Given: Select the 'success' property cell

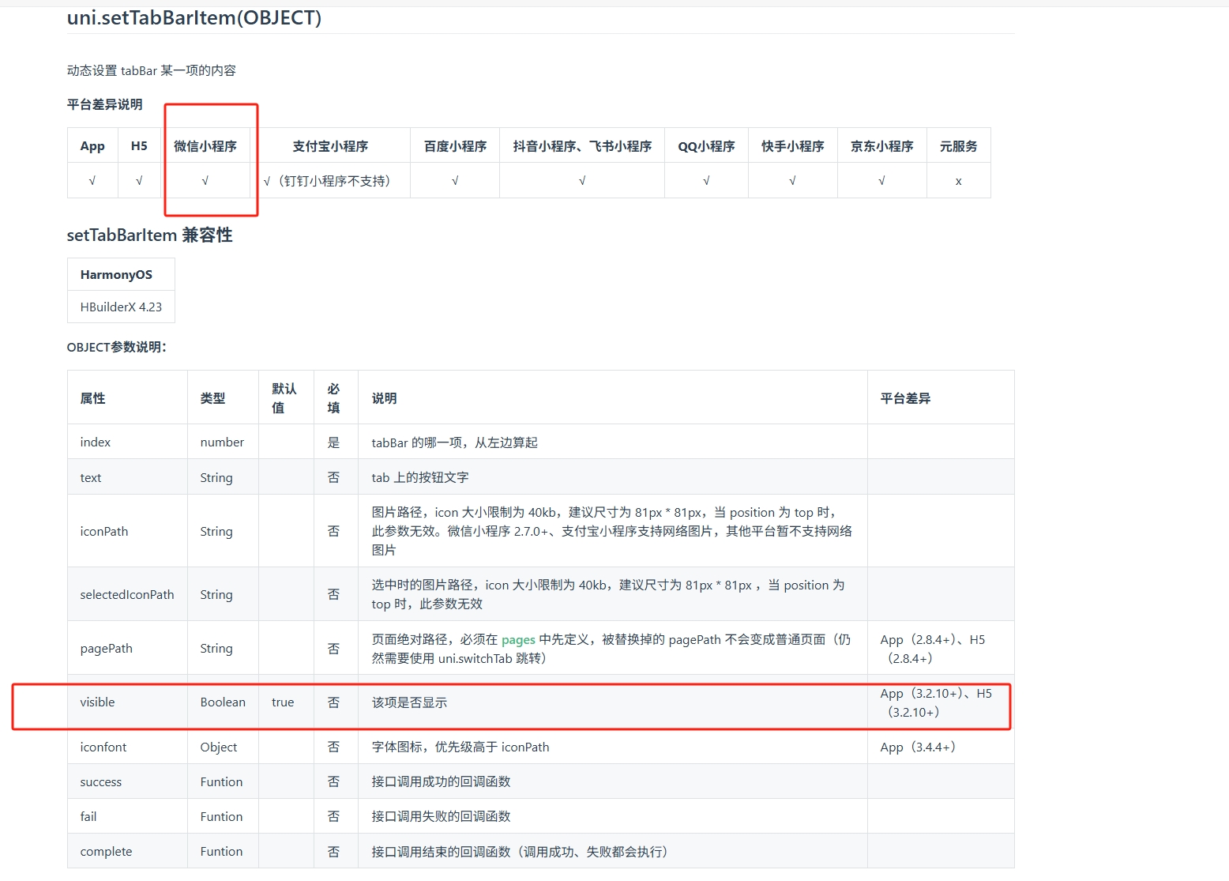Looking at the screenshot, I should point(127,781).
